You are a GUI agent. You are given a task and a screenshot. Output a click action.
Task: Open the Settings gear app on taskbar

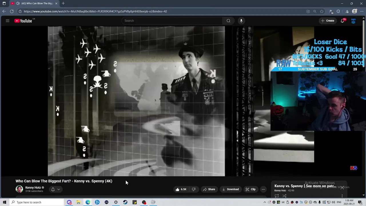pyautogui.click(x=116, y=202)
